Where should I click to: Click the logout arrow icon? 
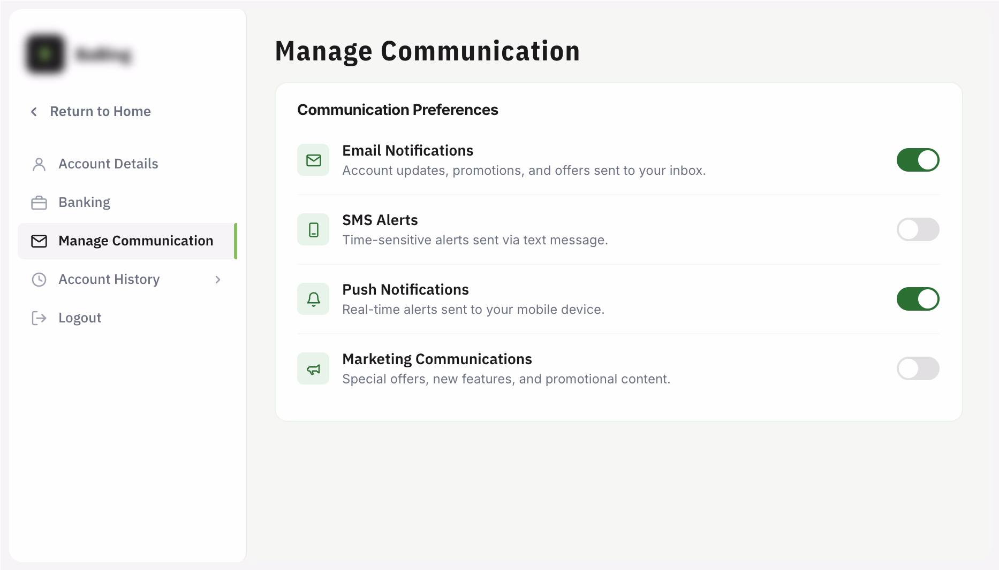click(39, 318)
